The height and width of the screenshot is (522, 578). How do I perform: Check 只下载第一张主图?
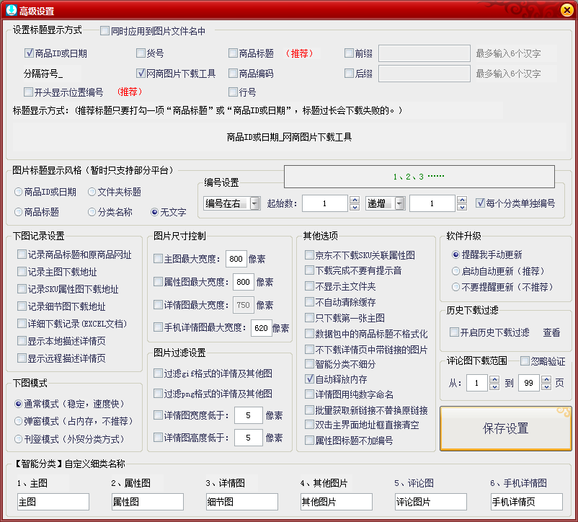coord(309,318)
